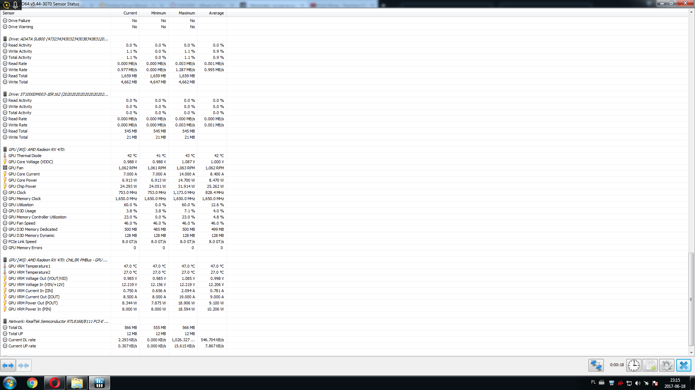Open the file explorer taskbar icon

(77, 383)
